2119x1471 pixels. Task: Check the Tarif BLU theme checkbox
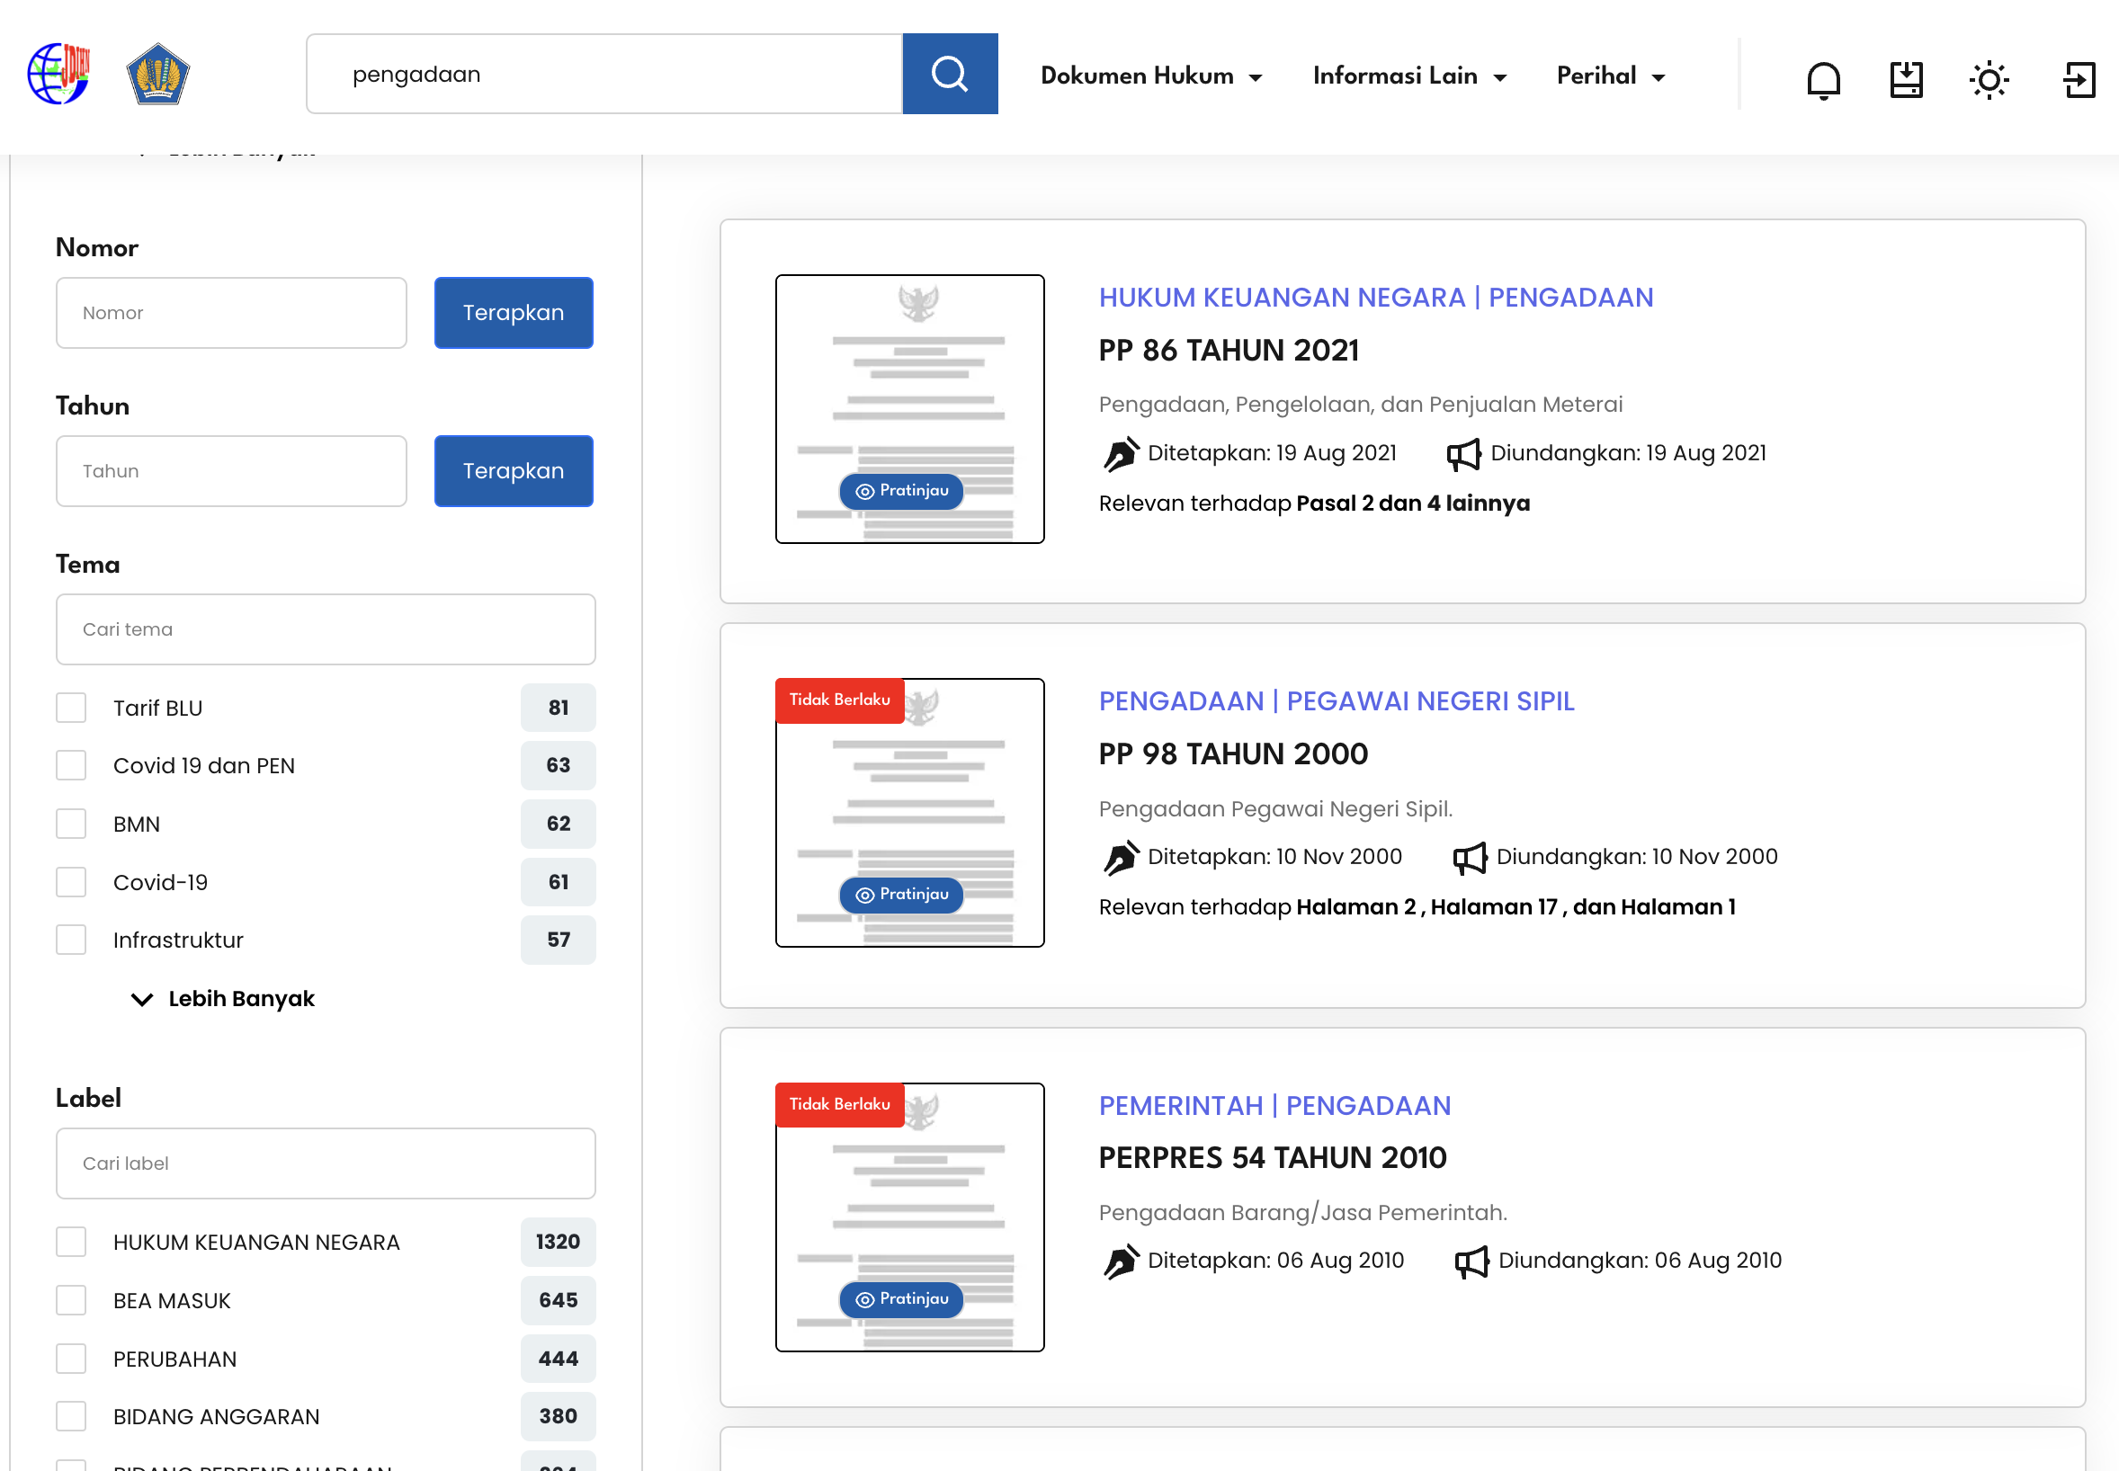[71, 708]
